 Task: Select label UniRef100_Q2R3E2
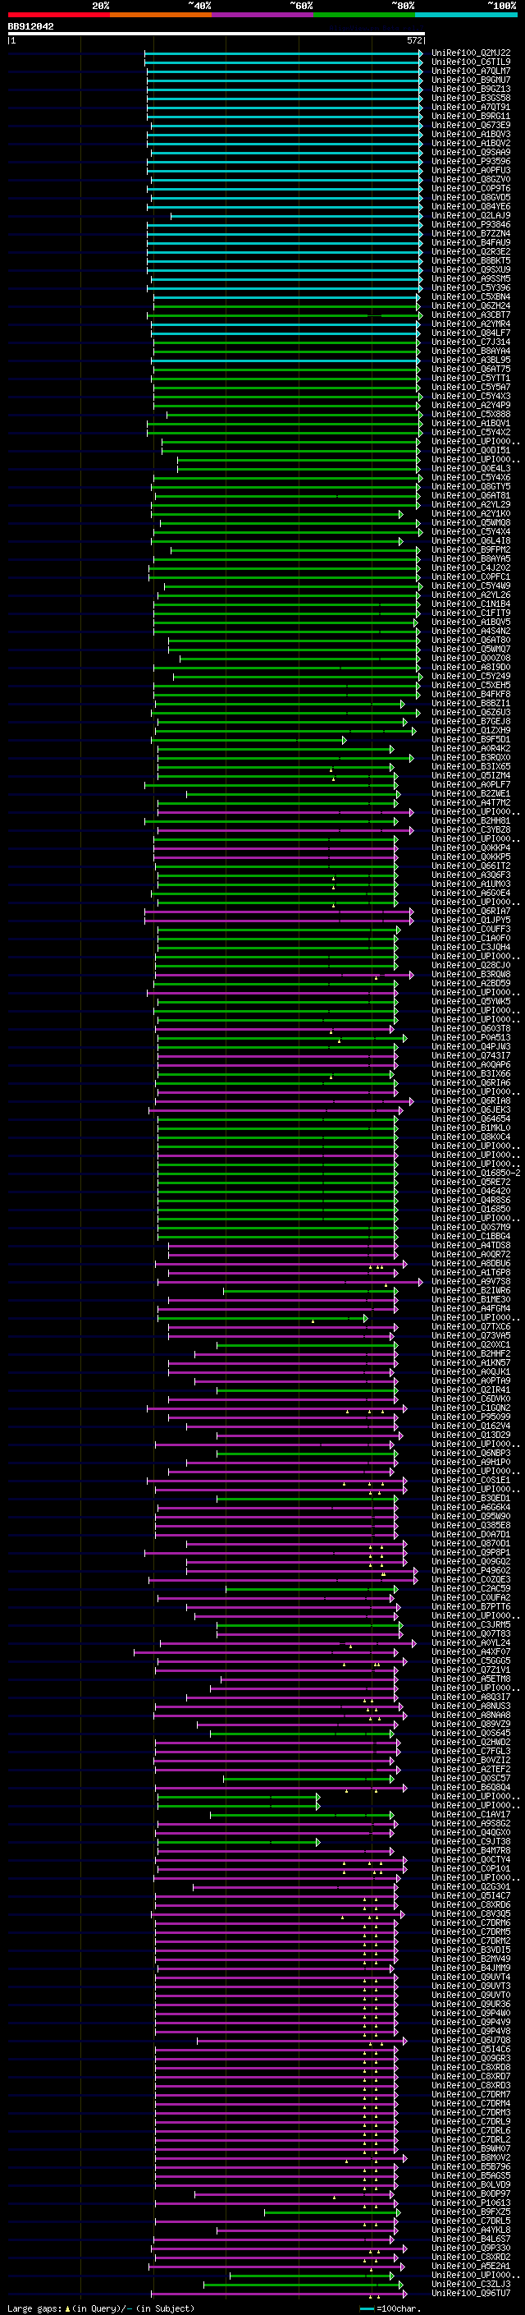(x=471, y=251)
